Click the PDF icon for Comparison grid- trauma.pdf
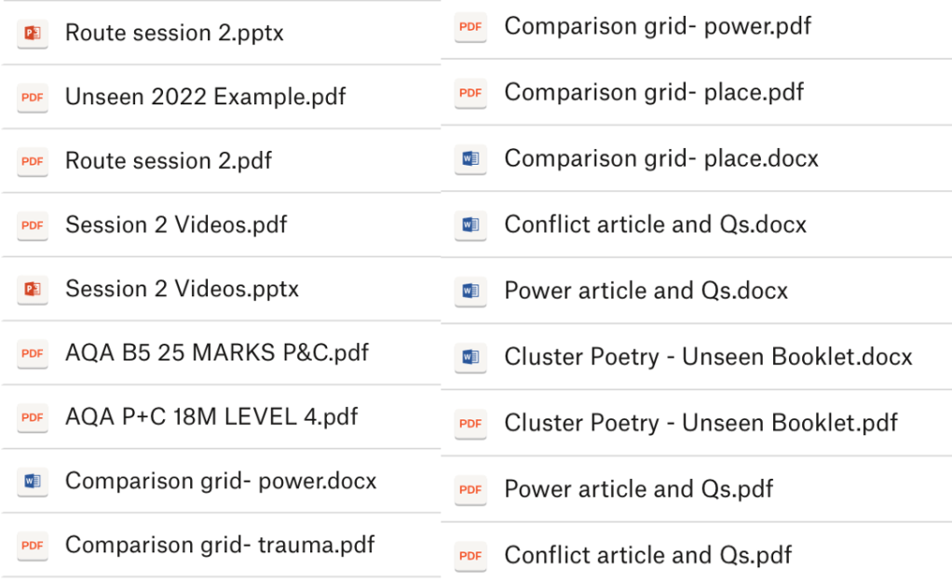The height and width of the screenshot is (584, 952). coord(33,545)
